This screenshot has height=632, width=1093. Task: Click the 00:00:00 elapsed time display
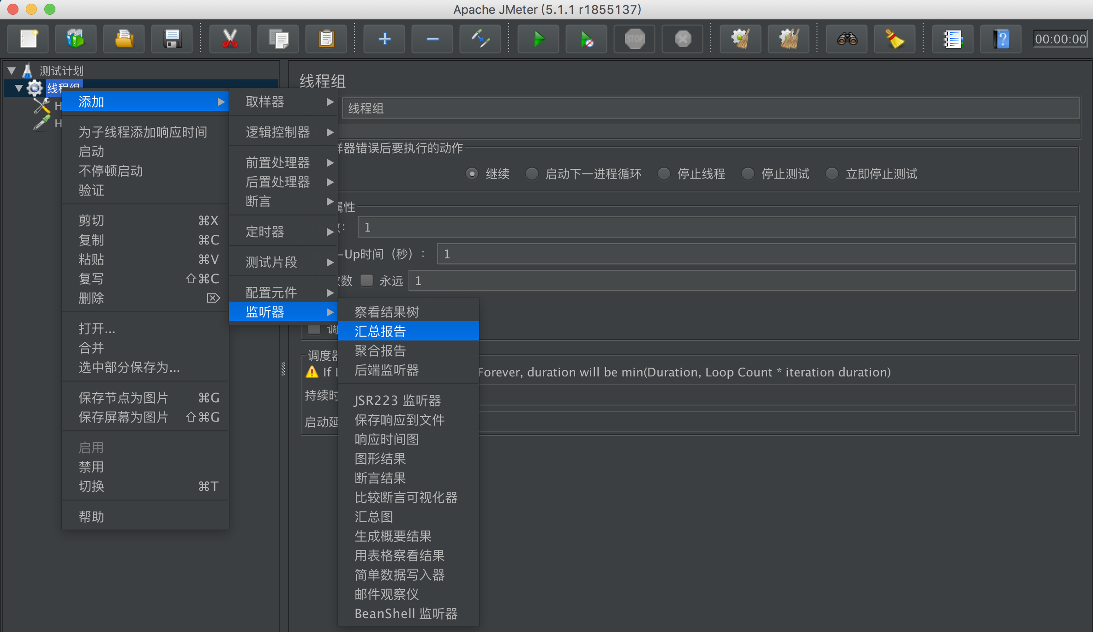[x=1060, y=39]
